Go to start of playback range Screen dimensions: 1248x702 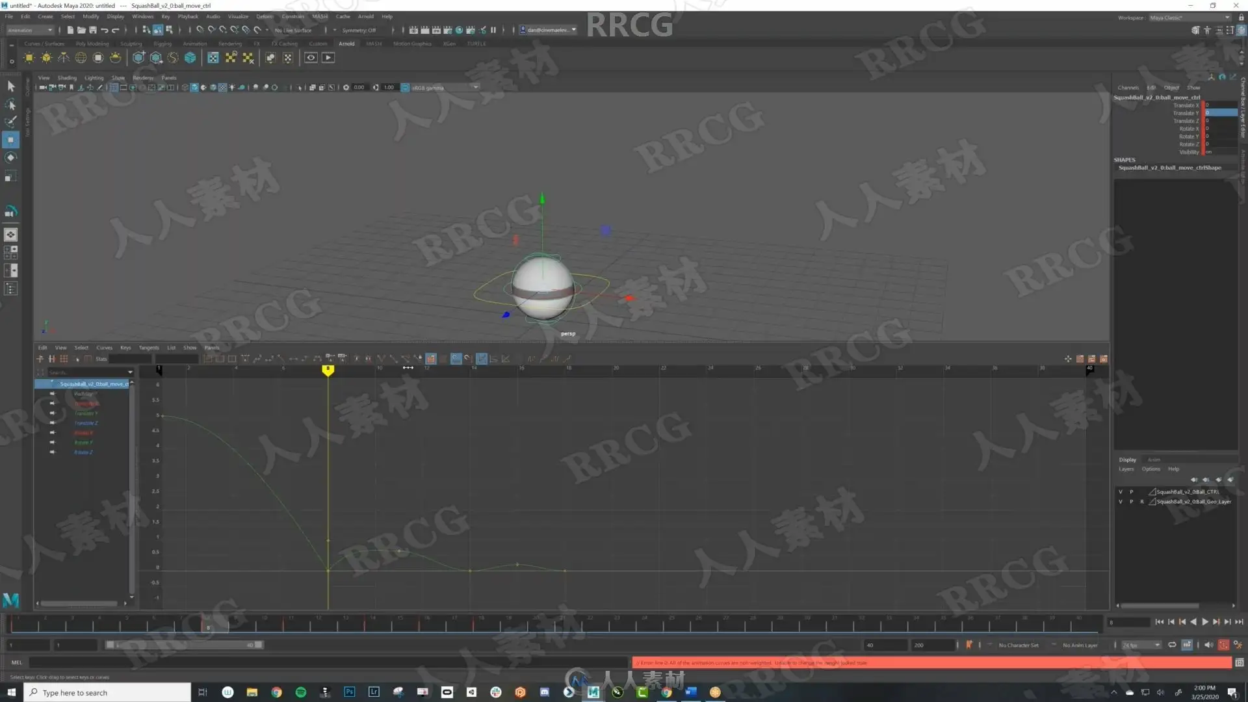1160,622
